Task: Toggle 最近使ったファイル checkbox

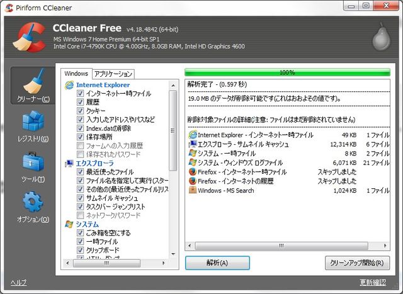Action: 80,172
